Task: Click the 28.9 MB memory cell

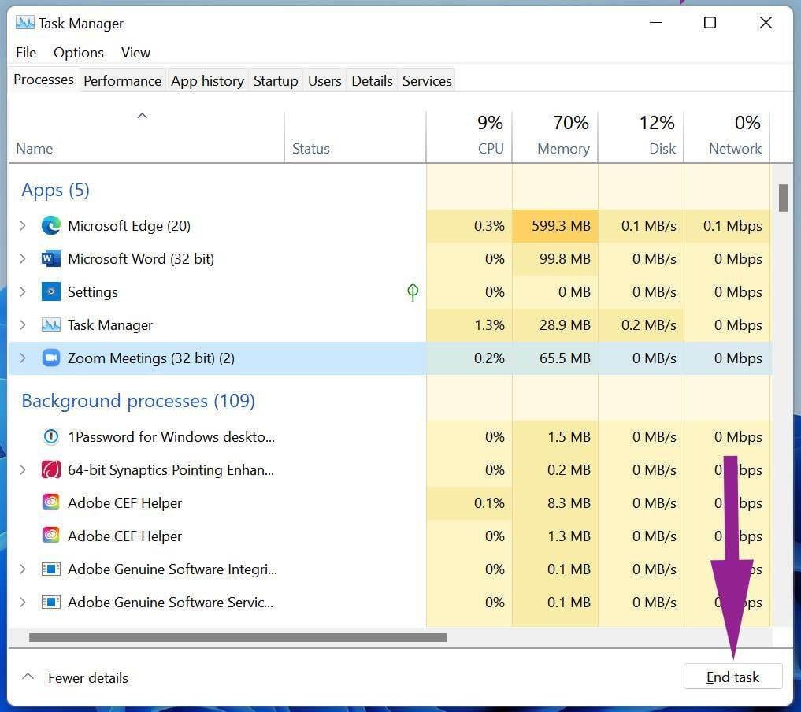Action: (x=554, y=324)
